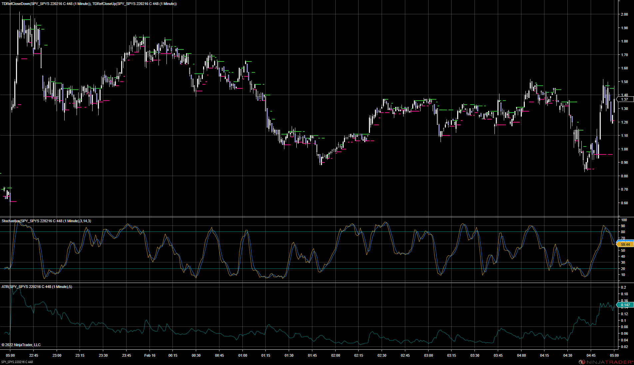Select the Stochastics indicator panel label
Viewport: 634px width, 365px height.
(x=46, y=221)
